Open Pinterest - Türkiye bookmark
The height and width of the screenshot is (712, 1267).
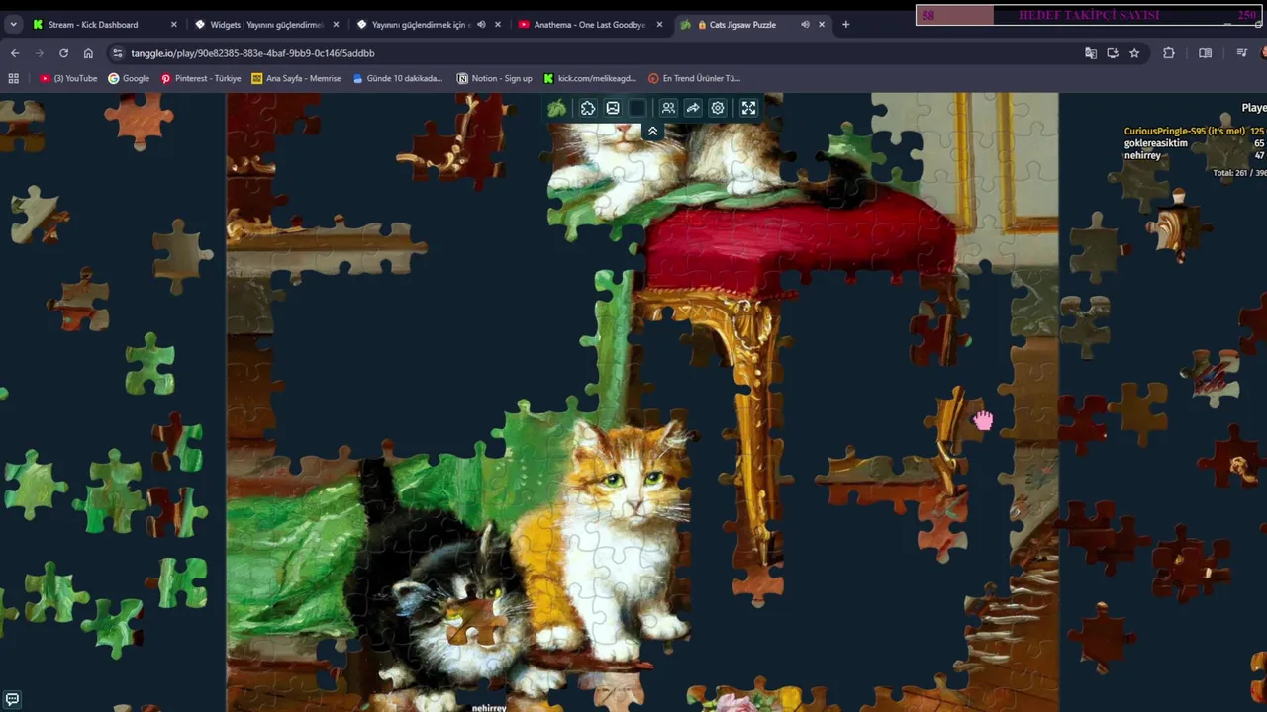coord(201,78)
